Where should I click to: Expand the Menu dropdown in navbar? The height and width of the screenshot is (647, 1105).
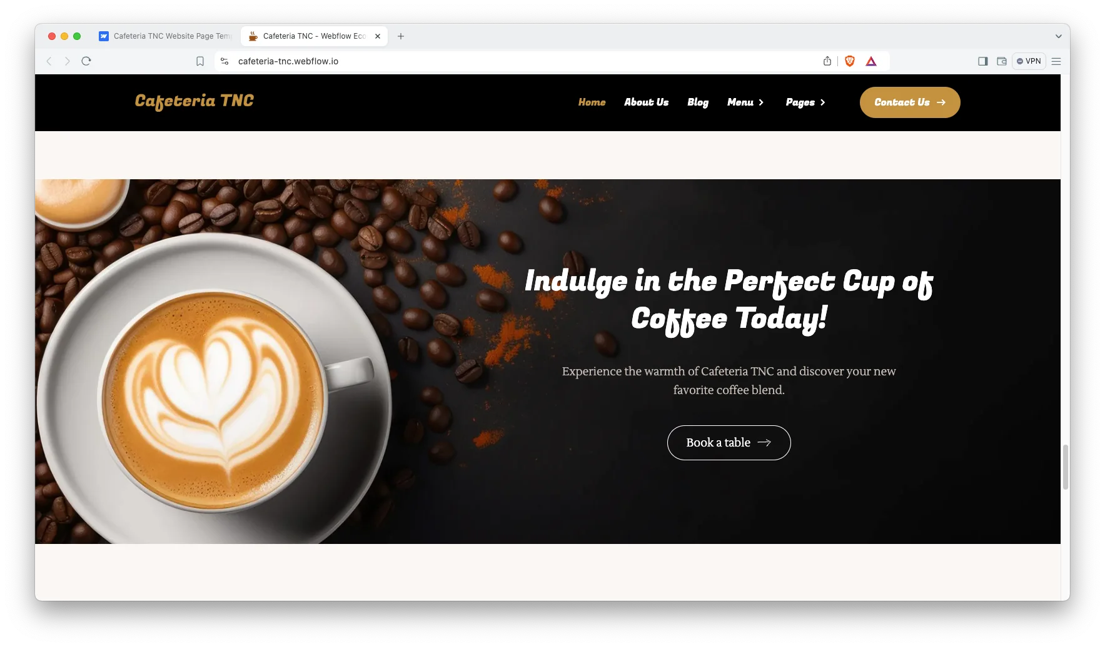(745, 102)
